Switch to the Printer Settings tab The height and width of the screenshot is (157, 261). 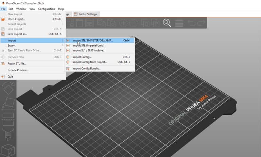point(86,14)
